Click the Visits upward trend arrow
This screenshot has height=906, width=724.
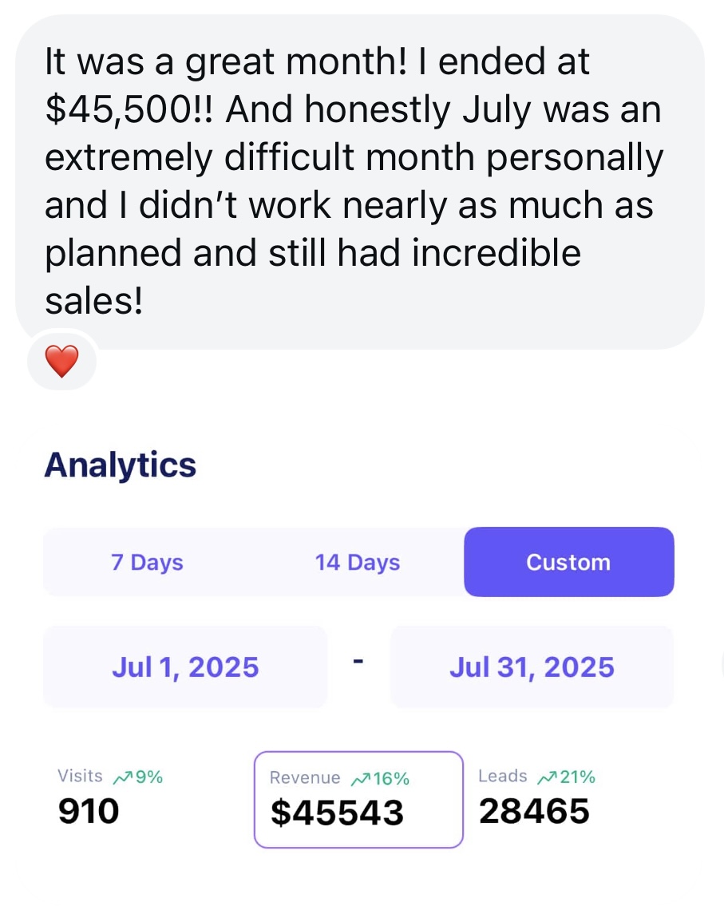coord(122,777)
